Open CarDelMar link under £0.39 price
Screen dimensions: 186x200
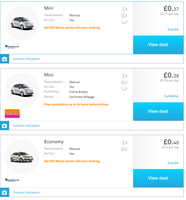pos(171,96)
